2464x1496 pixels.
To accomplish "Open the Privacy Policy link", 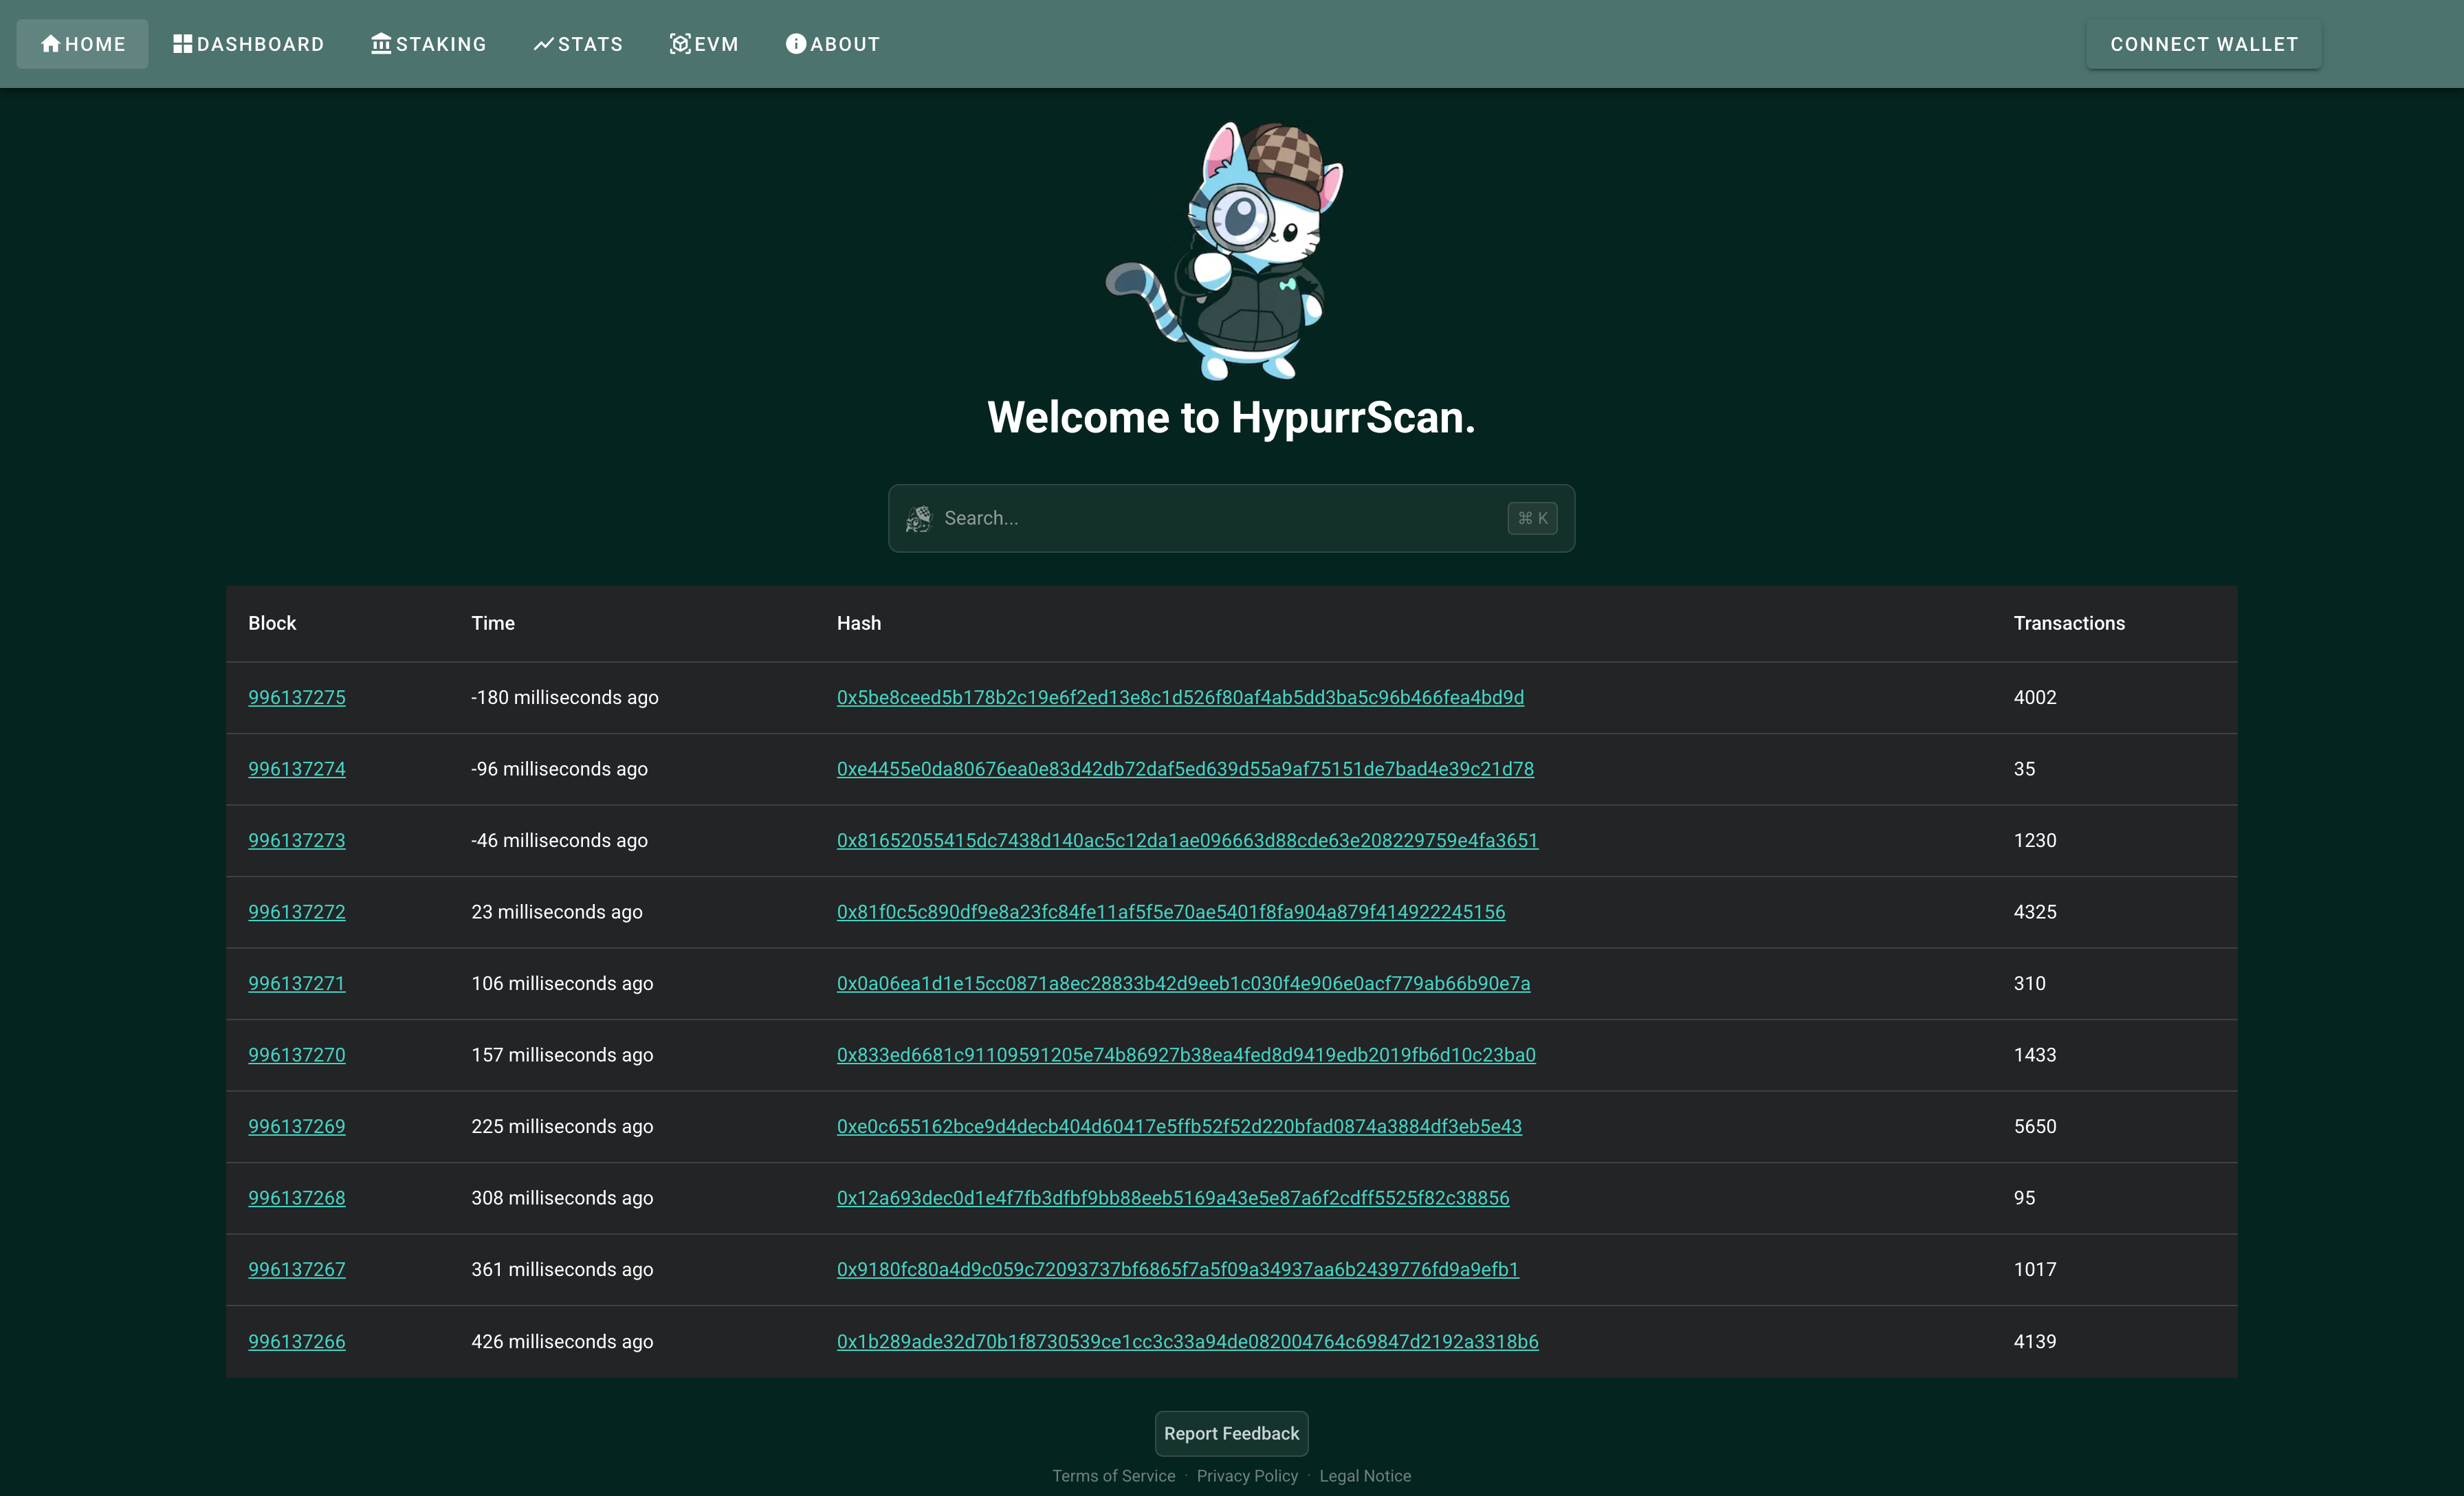I will (x=1247, y=1476).
